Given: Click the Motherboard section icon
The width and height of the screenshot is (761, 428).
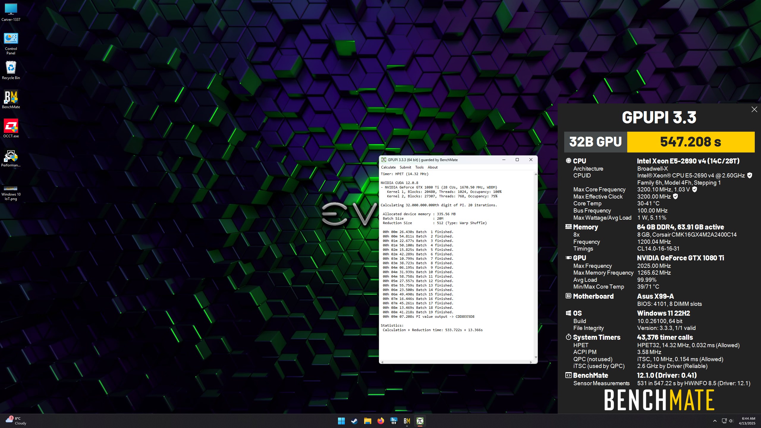Looking at the screenshot, I should pyautogui.click(x=568, y=296).
